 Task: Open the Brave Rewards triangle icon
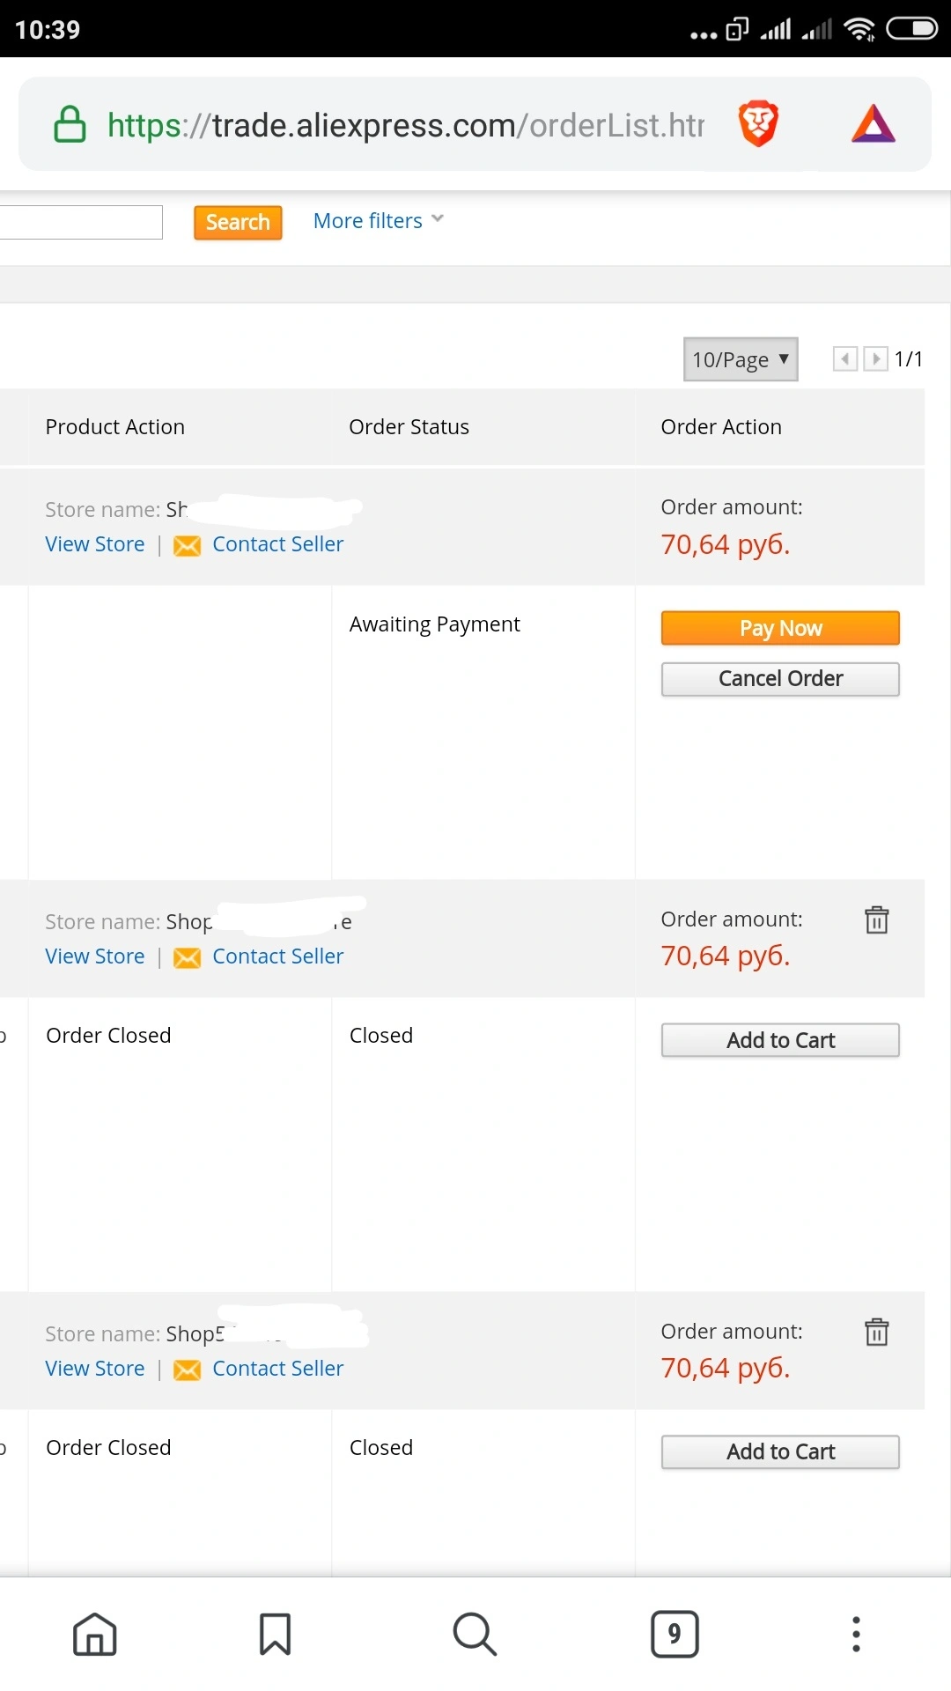pyautogui.click(x=874, y=124)
